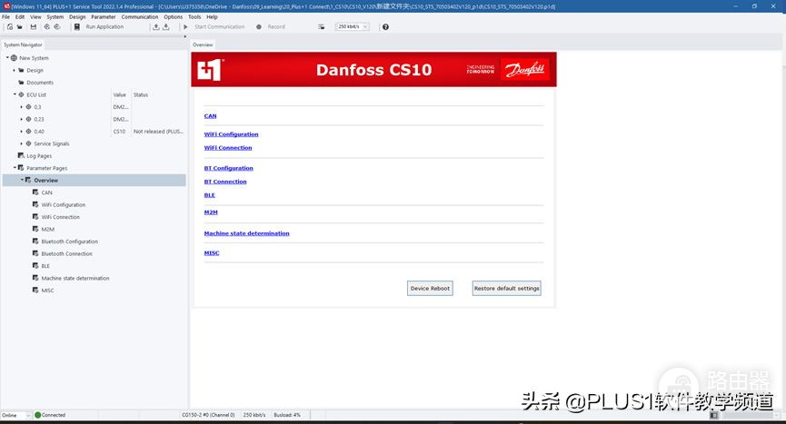
Task: Open the CAN link on Overview page
Action: click(x=210, y=115)
